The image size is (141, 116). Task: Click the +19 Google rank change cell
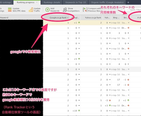pyautogui.click(x=75, y=111)
